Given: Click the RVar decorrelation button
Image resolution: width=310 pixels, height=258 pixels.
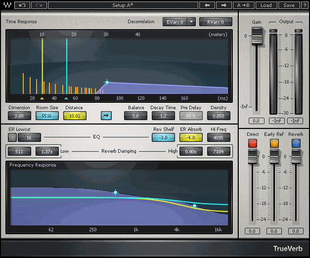Looking at the screenshot, I should point(216,22).
